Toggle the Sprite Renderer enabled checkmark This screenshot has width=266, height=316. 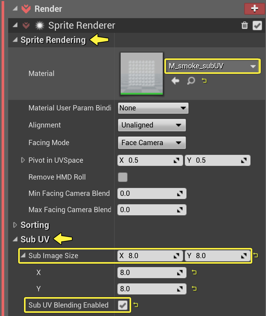[257, 26]
